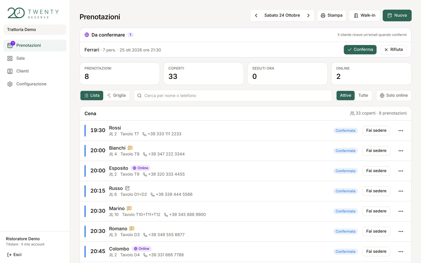
Task: Click Fai sedere for Colombo
Action: coord(376,252)
